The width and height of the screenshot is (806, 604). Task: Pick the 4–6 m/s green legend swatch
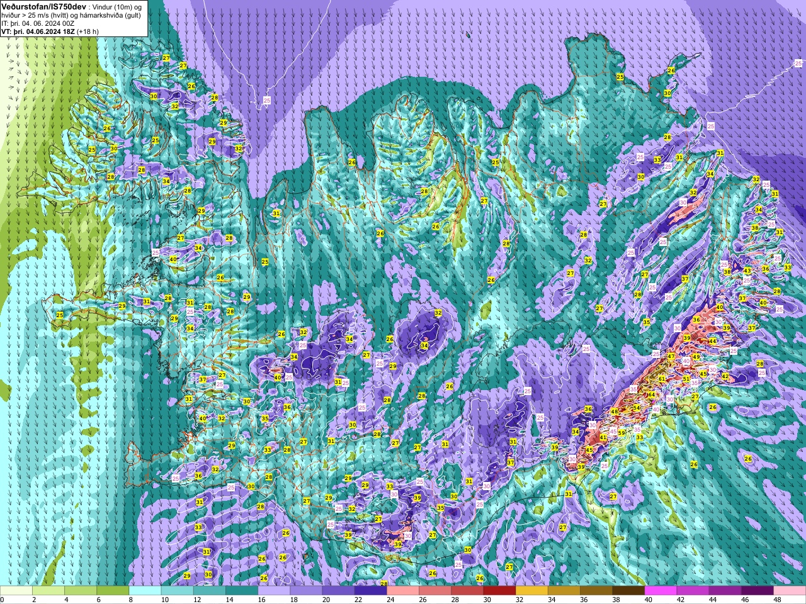coord(81,590)
